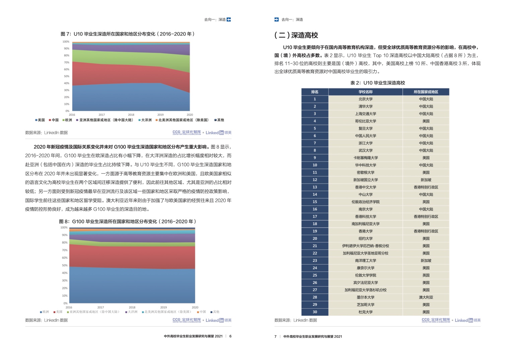Viewport: 506px width, 348px height.
Task: Click the blue left arrow icon beside page 6 header
Action: (229, 19)
